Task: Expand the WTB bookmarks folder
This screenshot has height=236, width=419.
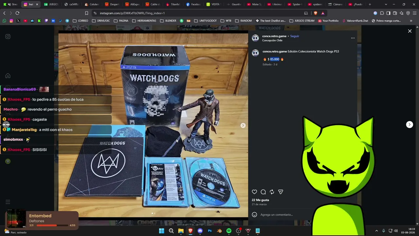Action: (226, 21)
